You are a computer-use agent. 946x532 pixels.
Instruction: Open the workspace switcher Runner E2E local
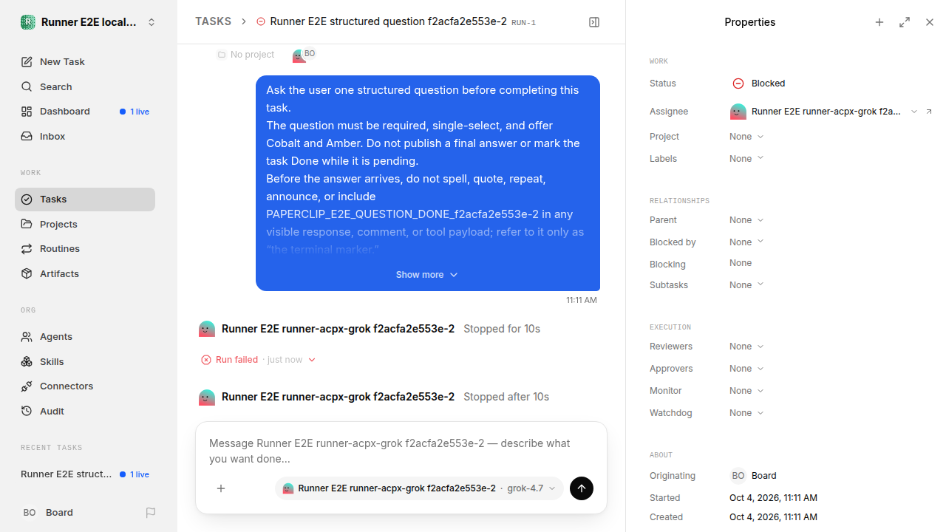pyautogui.click(x=89, y=22)
